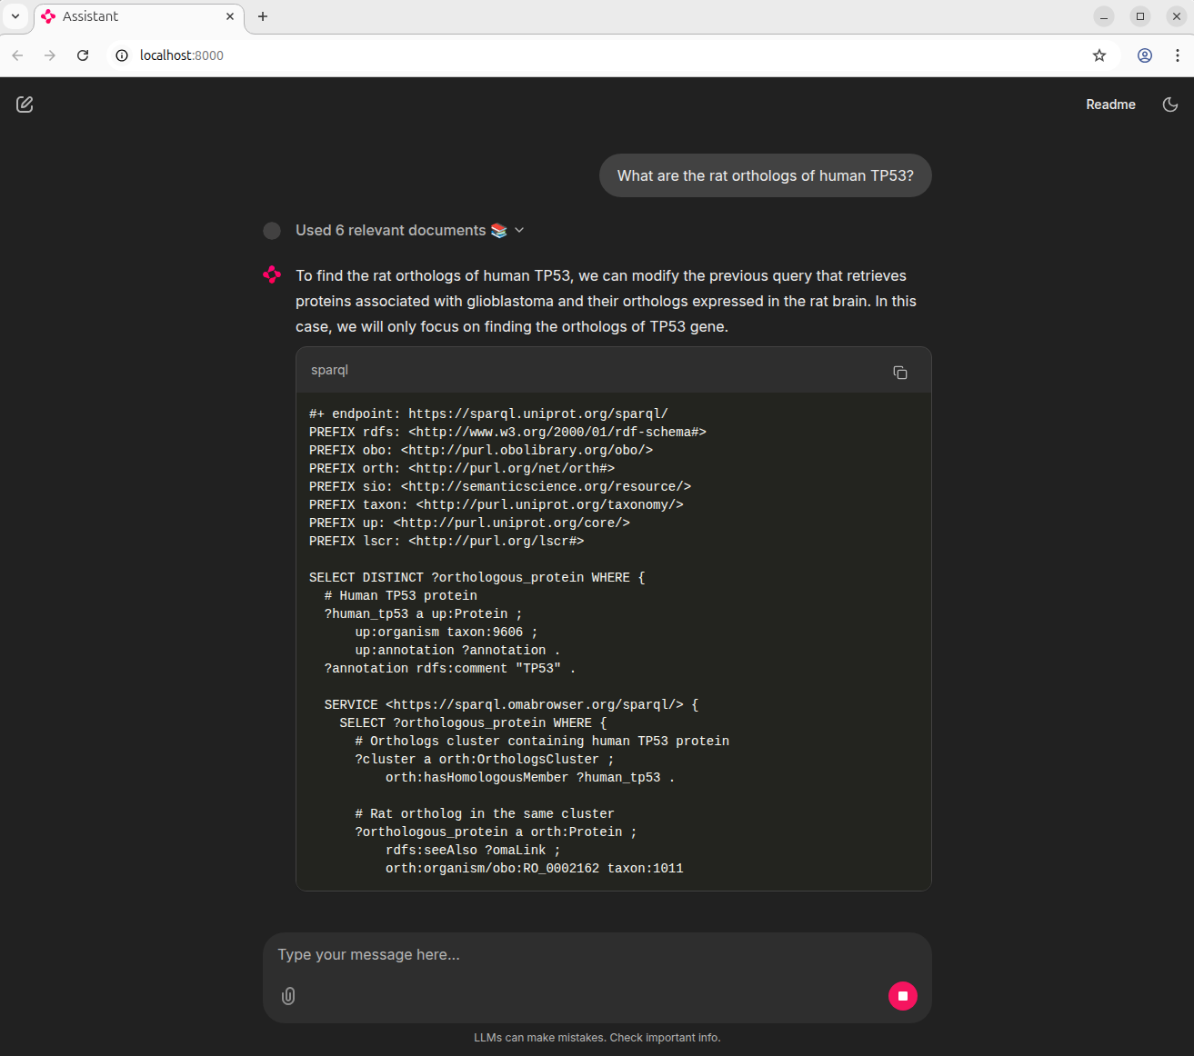This screenshot has height=1056, width=1194.
Task: Reload the page in browser
Action: (x=83, y=55)
